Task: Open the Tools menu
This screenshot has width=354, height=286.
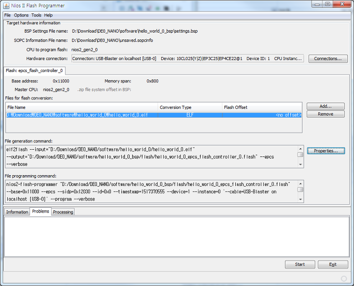Action: point(36,15)
